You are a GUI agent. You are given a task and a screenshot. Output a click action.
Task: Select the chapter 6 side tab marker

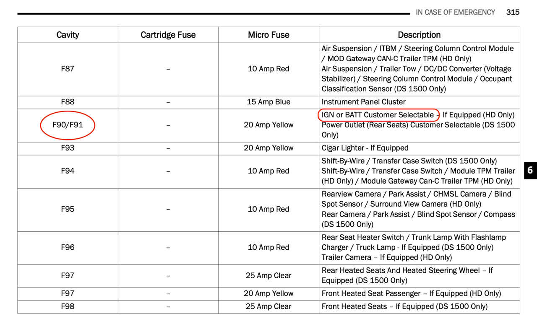tap(530, 170)
